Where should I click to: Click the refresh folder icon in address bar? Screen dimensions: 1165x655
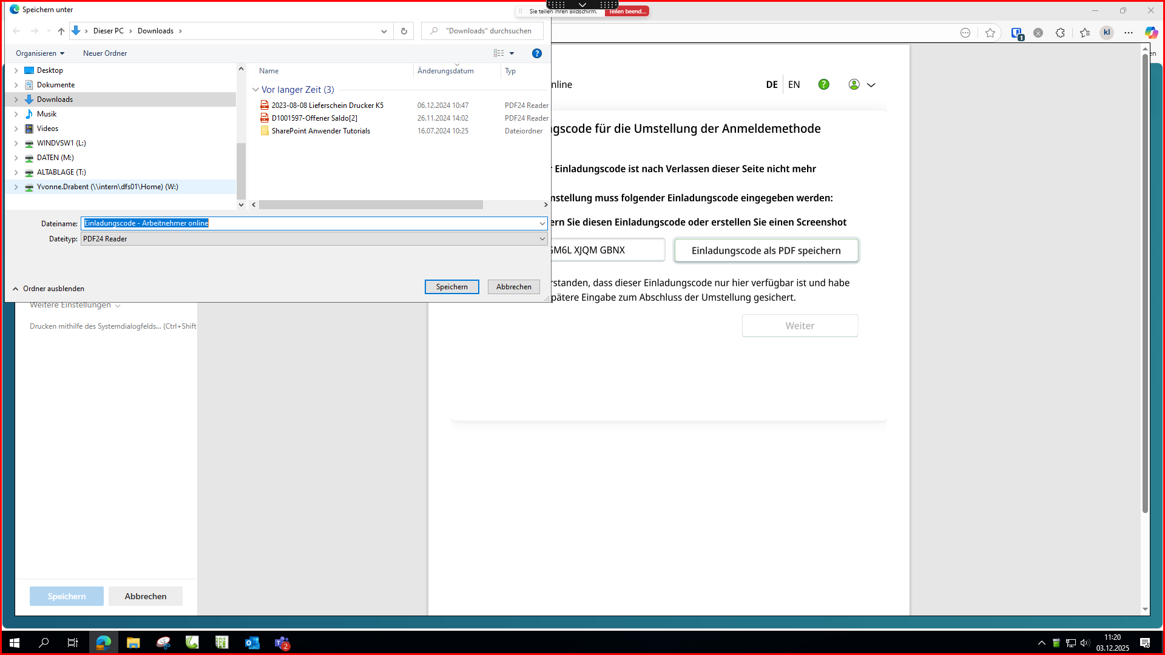pos(404,31)
